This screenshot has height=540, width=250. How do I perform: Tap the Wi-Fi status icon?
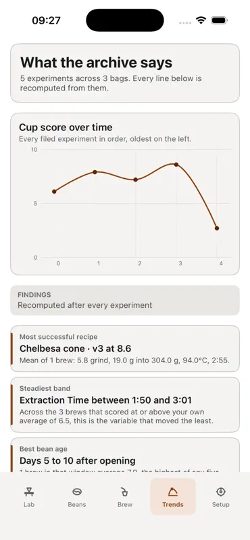(x=201, y=20)
